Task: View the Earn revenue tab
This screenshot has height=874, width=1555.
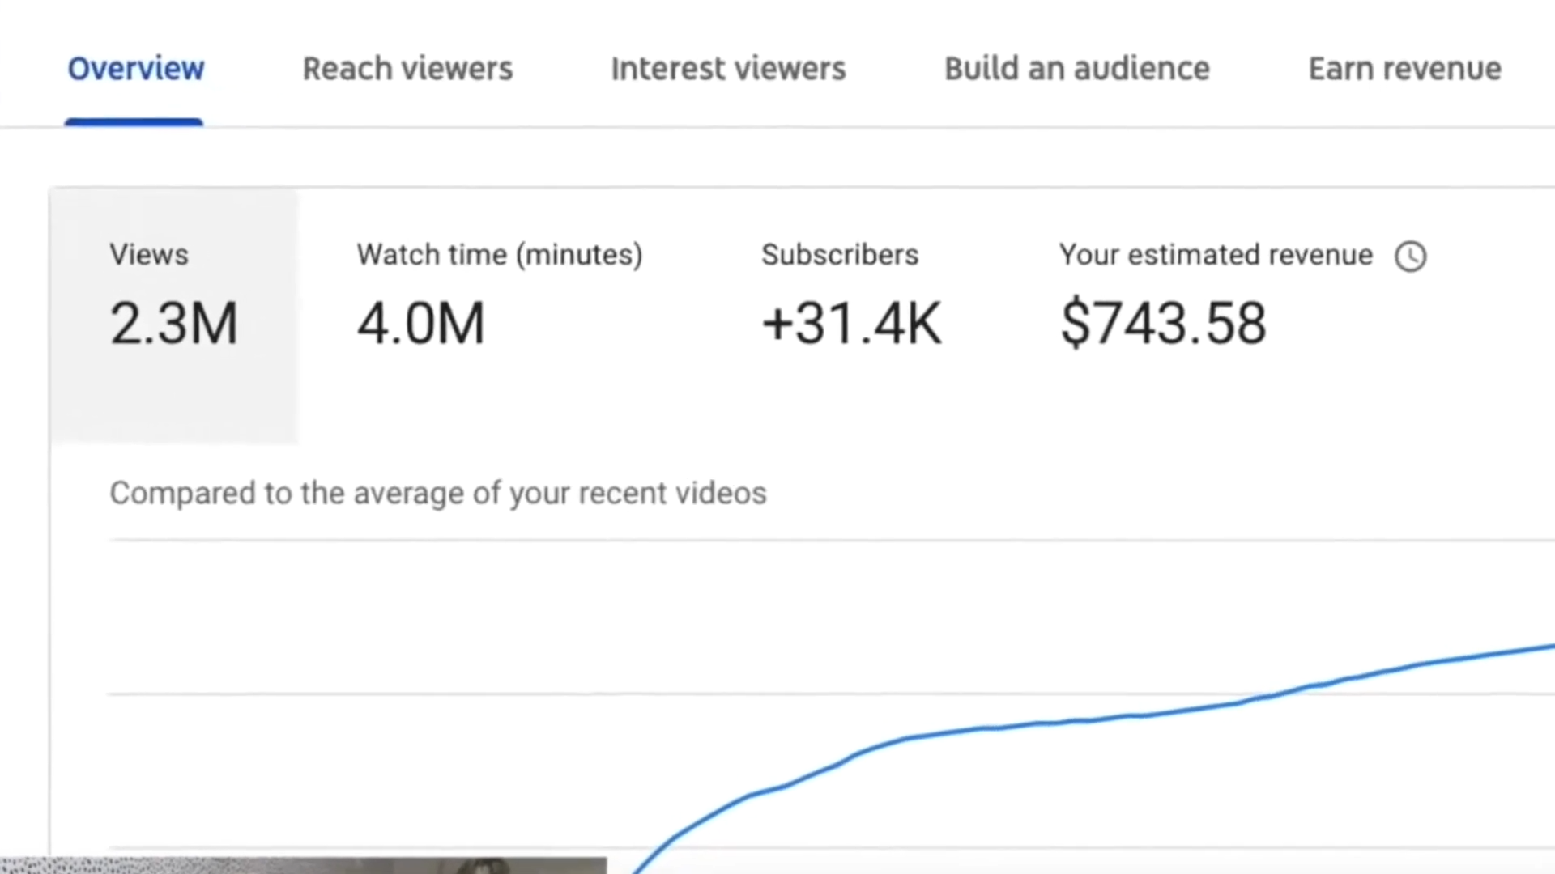Action: tap(1404, 69)
